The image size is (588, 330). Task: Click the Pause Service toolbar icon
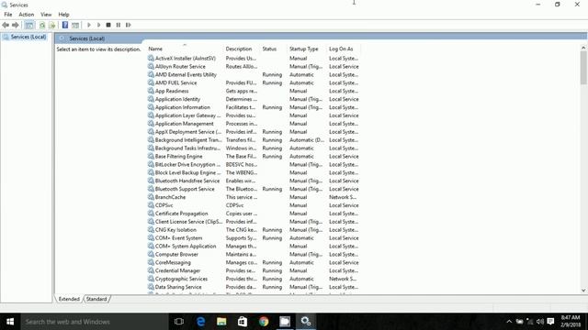pos(119,25)
